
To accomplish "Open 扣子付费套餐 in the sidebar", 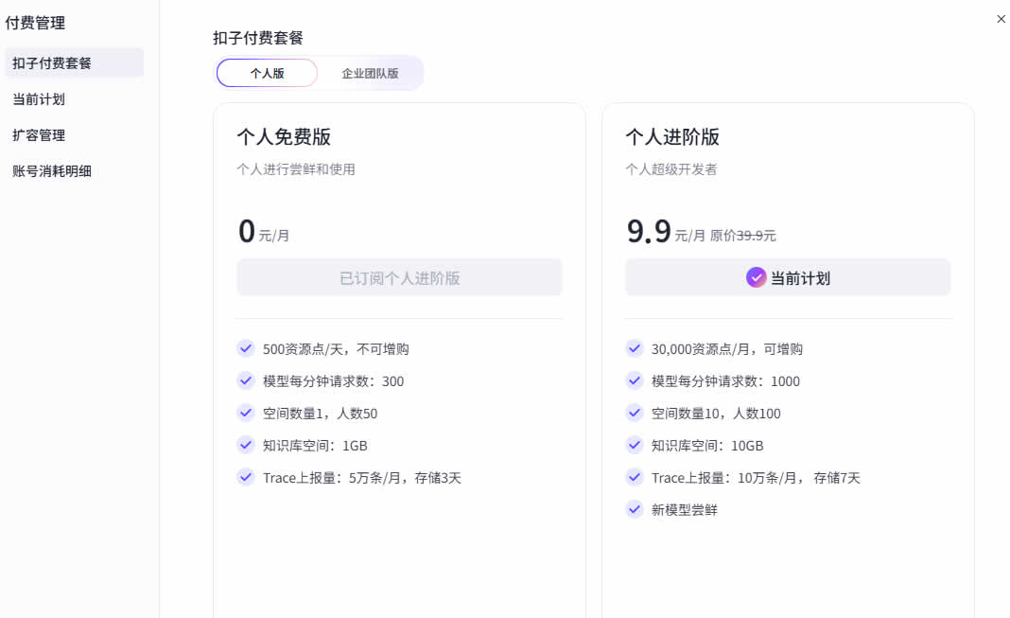I will point(52,63).
